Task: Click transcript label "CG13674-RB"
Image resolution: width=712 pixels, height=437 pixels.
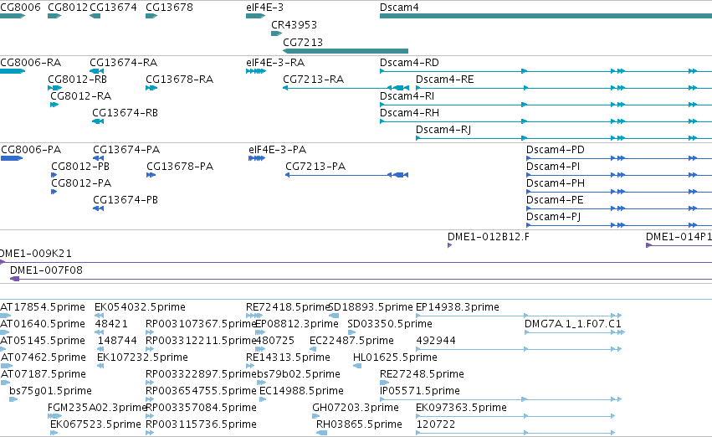Action: 125,113
